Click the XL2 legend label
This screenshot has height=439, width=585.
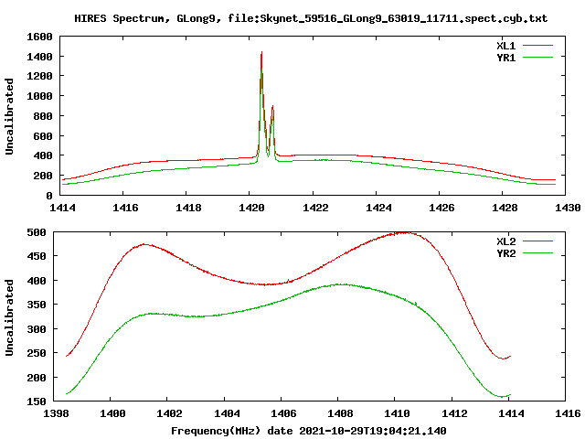point(505,241)
